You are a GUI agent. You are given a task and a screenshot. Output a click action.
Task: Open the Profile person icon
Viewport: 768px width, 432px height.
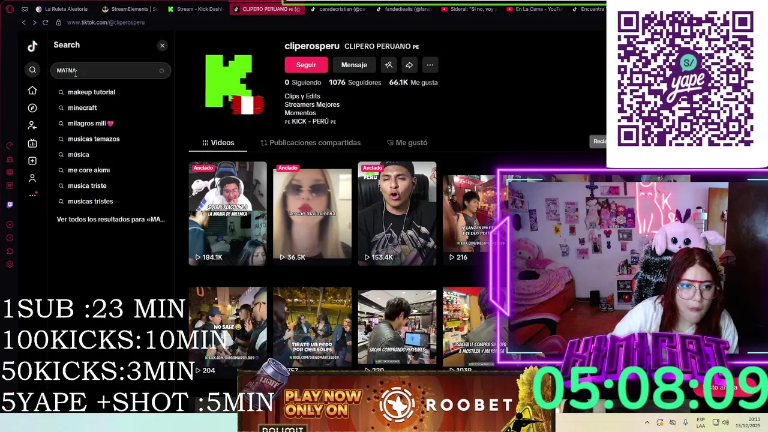click(32, 178)
